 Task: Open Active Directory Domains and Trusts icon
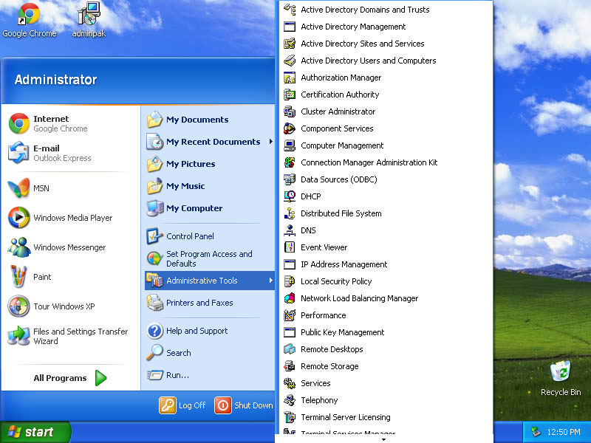click(290, 10)
